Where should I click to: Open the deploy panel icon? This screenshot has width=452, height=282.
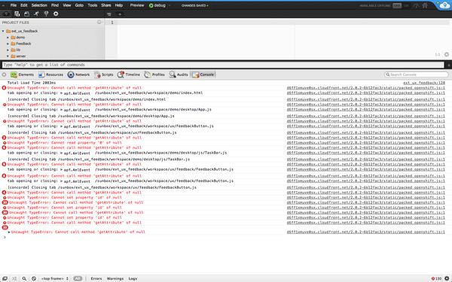click(x=26, y=14)
